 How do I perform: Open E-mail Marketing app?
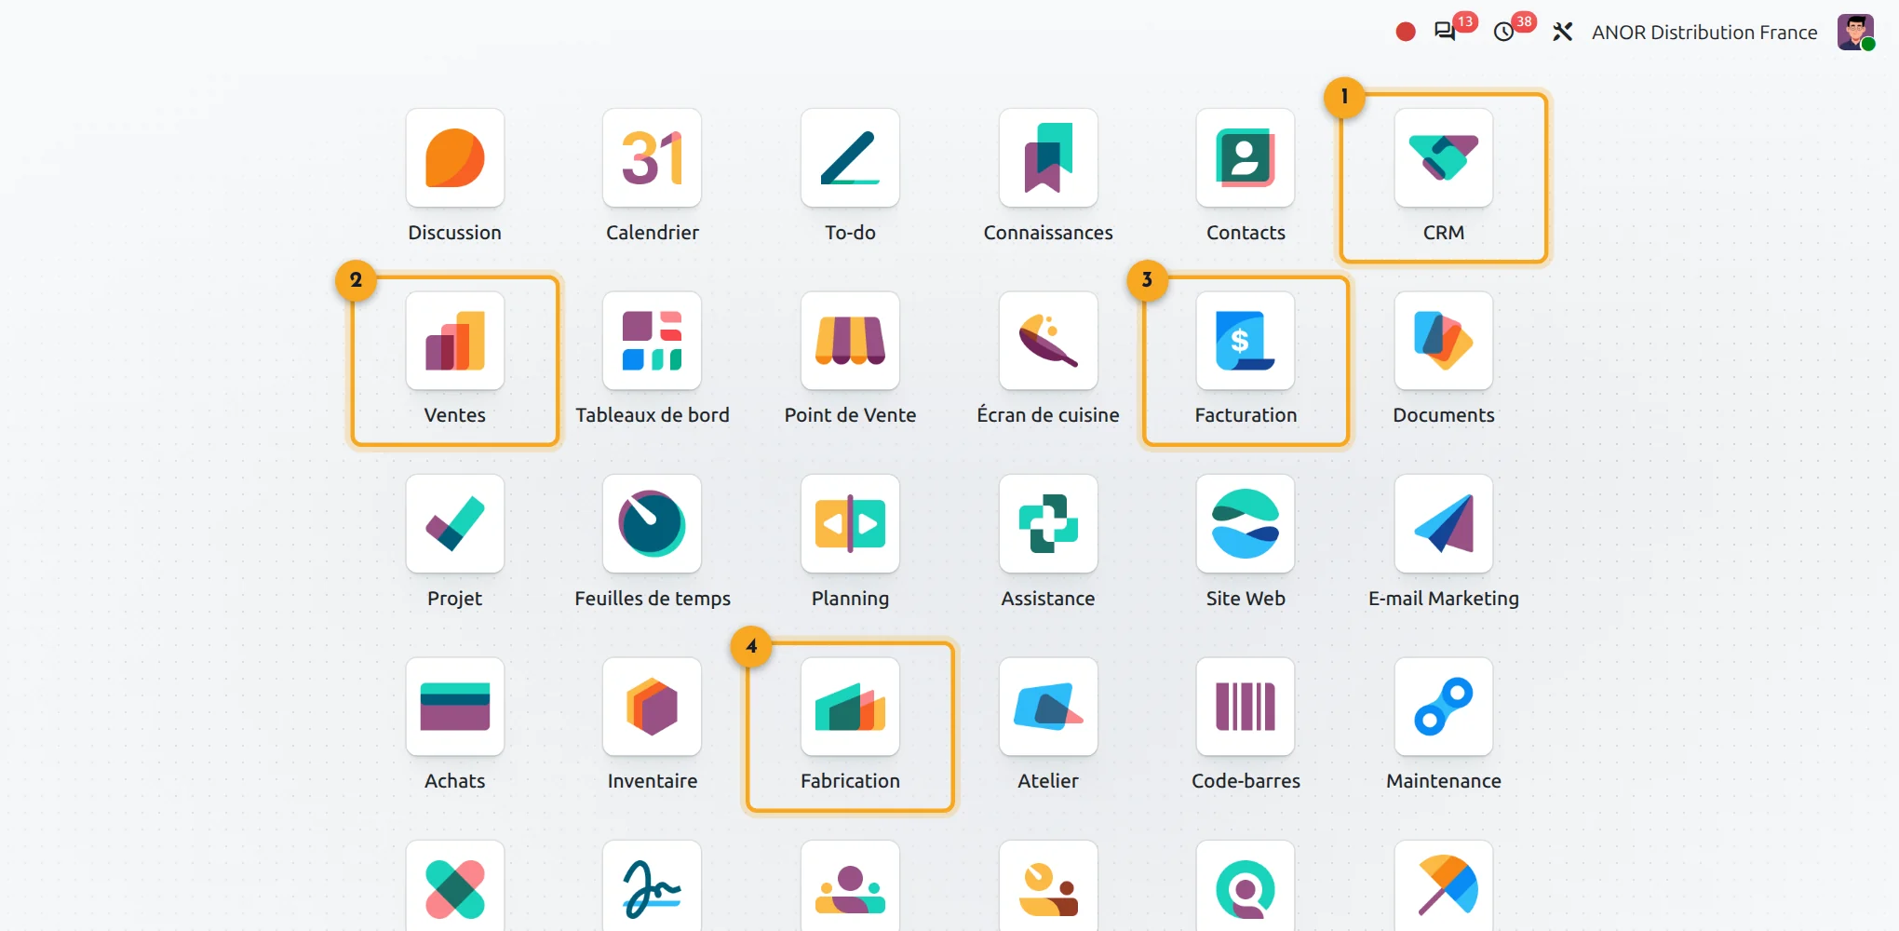1444,524
